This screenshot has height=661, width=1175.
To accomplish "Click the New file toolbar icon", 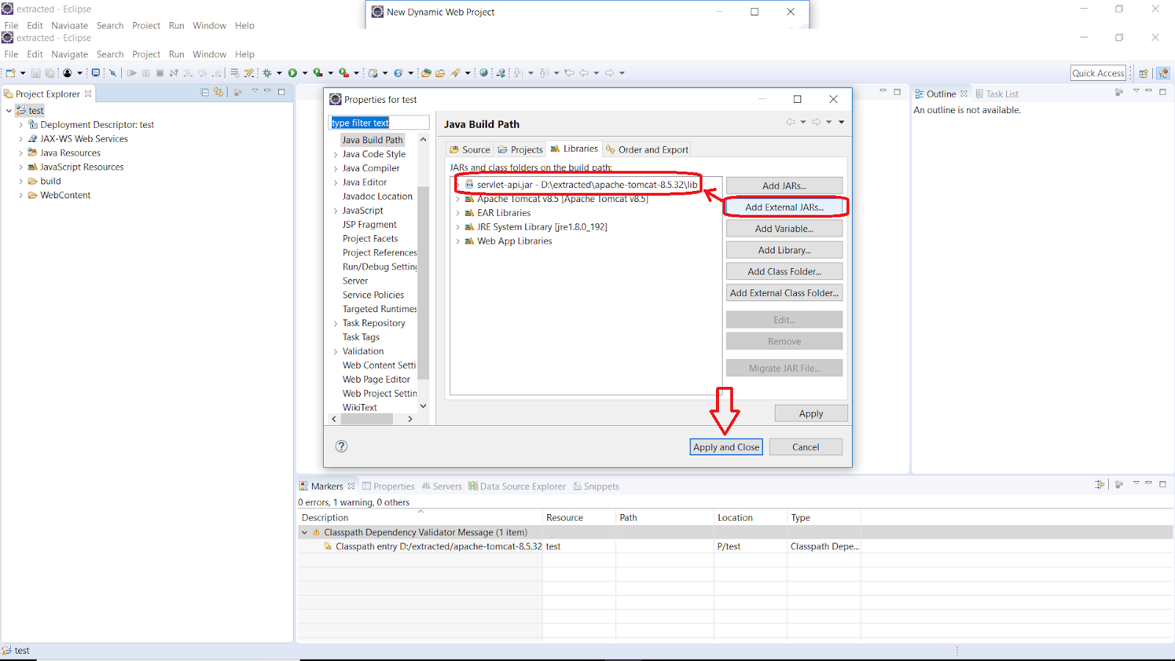I will pos(10,73).
